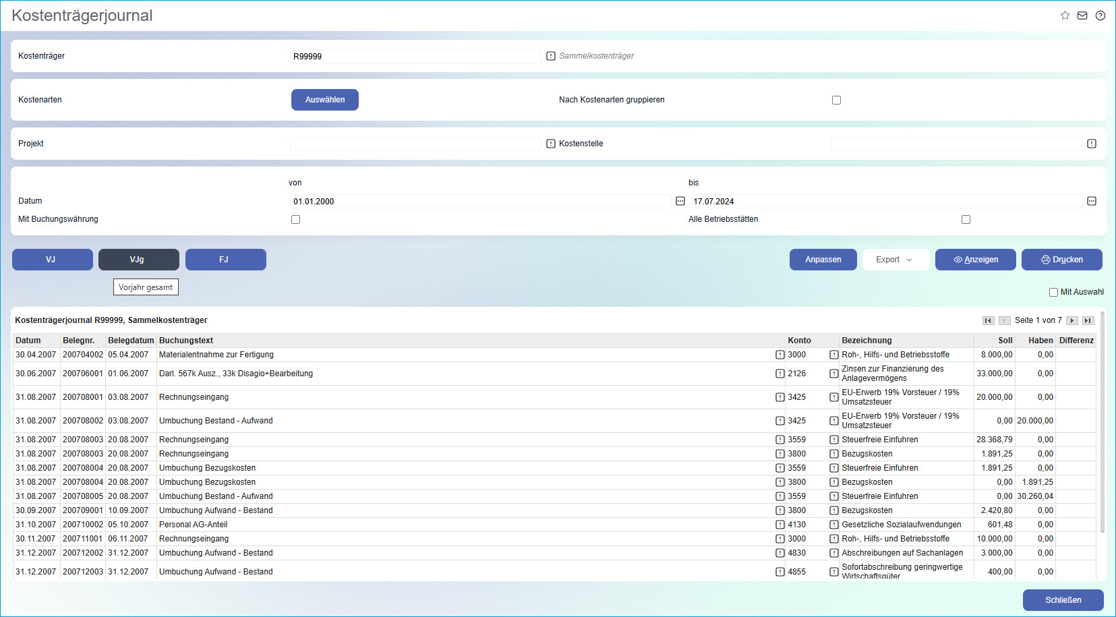The width and height of the screenshot is (1116, 617).
Task: Open lookup icon beside Kostenstelle field
Action: pyautogui.click(x=1092, y=144)
